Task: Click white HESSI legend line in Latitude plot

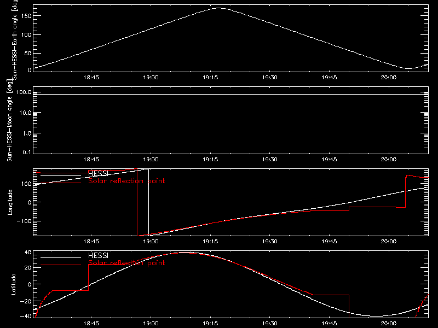Action: [x=61, y=257]
